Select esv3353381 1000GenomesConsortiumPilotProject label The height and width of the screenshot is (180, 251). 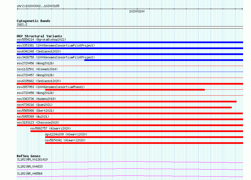pyautogui.click(x=56, y=45)
